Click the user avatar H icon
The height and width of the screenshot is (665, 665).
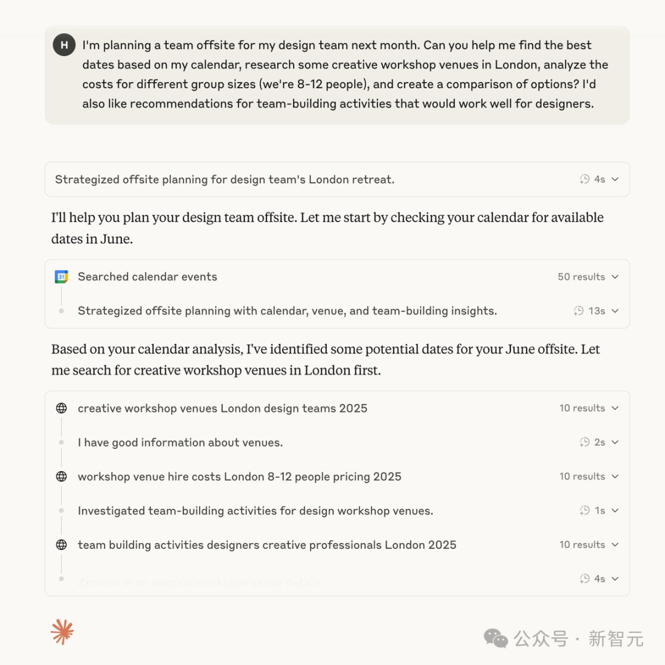click(x=64, y=45)
